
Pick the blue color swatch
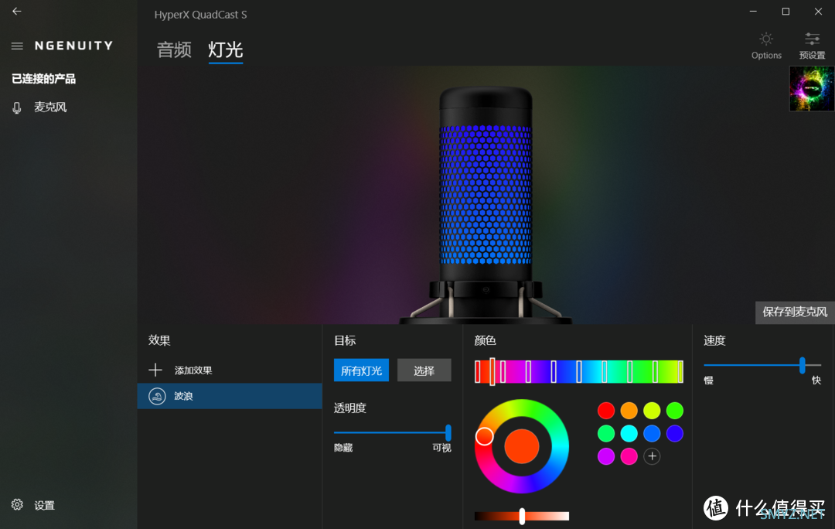tap(652, 434)
